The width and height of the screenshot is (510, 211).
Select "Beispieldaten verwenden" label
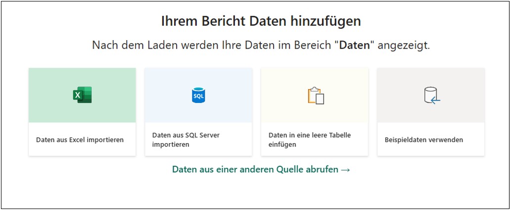[x=424, y=140]
